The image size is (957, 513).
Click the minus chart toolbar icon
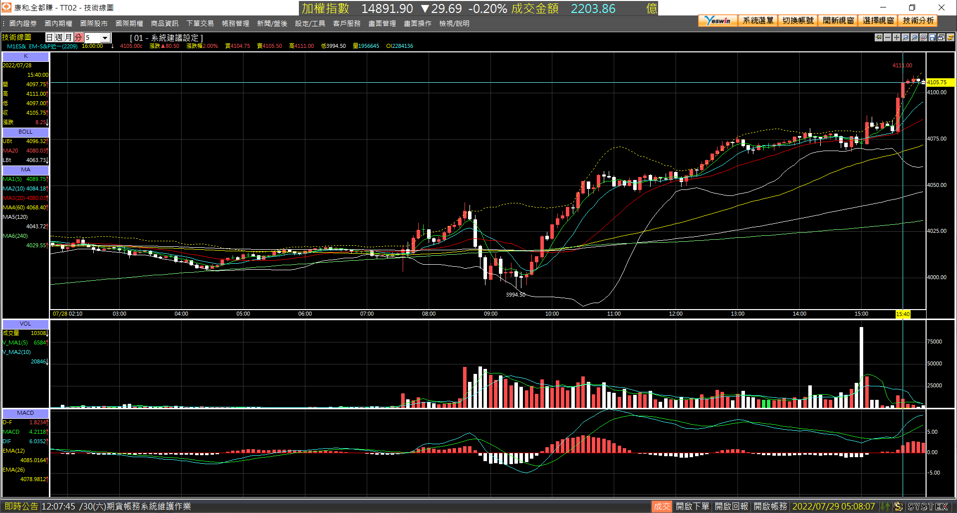888,37
